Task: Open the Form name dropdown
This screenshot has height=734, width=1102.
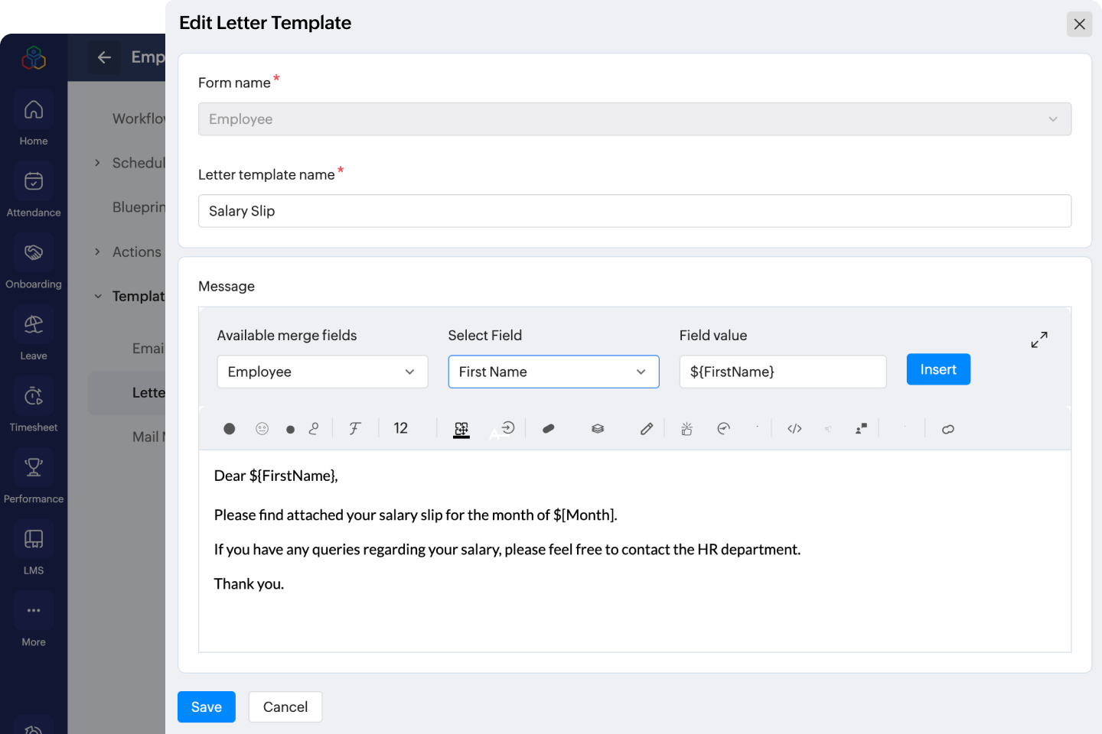Action: click(634, 119)
